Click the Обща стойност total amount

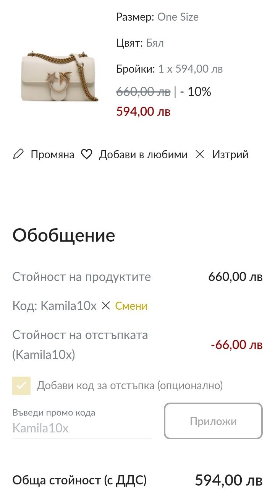(x=228, y=480)
